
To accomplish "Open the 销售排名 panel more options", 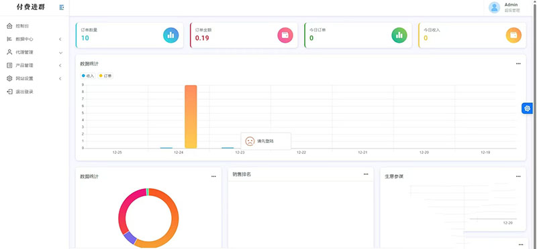I will click(366, 174).
